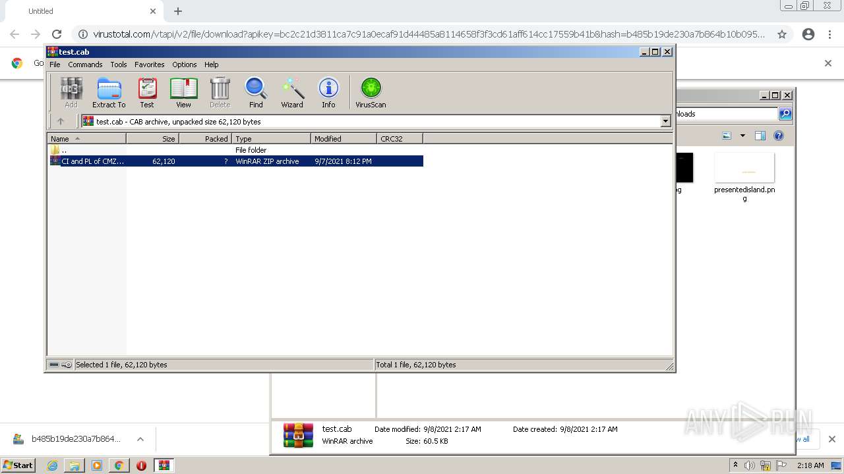The image size is (844, 474).
Task: Close the Untitled Chrome tab
Action: pyautogui.click(x=153, y=11)
